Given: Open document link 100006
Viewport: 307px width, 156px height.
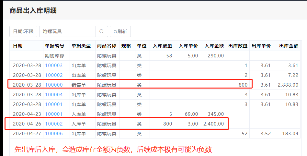Looking at the screenshot, I should pos(54,134).
